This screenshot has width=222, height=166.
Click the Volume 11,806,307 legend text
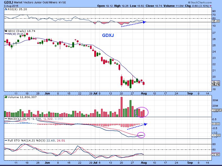22,97
